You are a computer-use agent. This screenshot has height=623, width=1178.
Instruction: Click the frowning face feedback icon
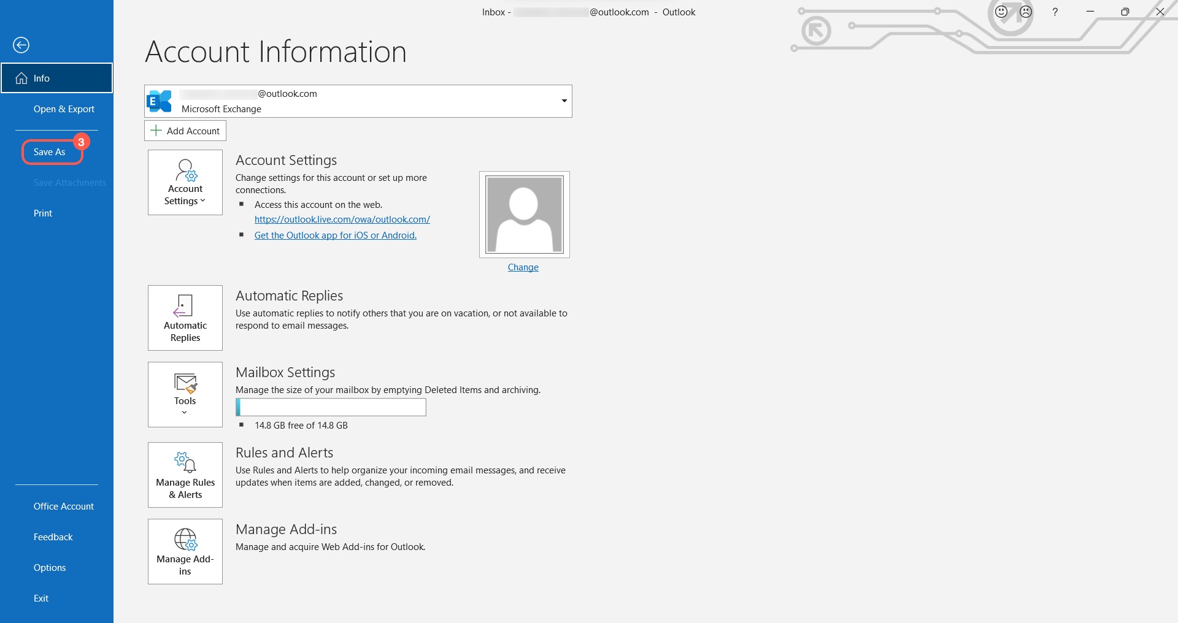pos(1026,12)
